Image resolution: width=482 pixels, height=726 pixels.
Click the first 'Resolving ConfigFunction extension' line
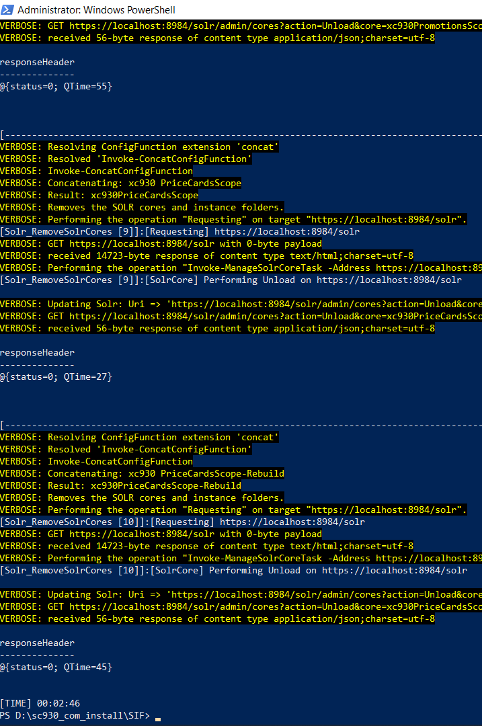(139, 147)
